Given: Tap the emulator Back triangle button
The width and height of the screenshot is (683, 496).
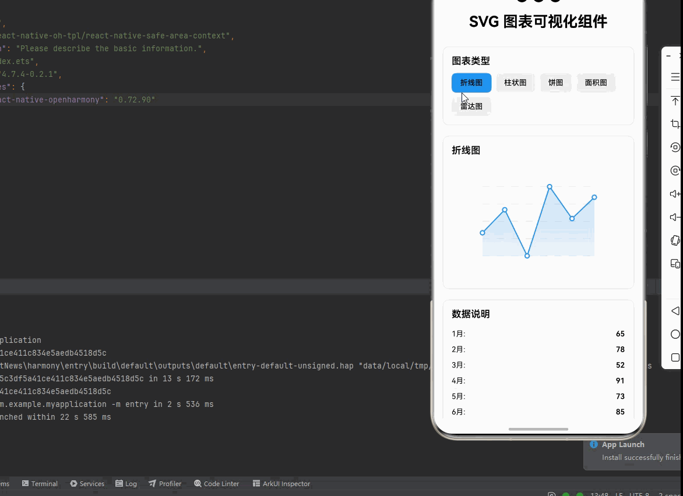Looking at the screenshot, I should pyautogui.click(x=675, y=311).
